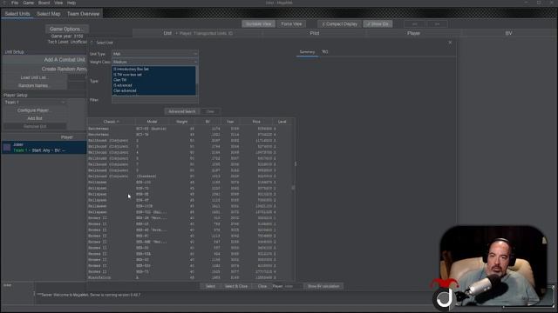
Task: Click the Random Names button
Action: coord(34,85)
